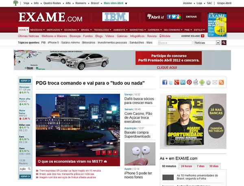Viewport: 244px width, 186px height.
Task: Share via the Facebook icon in share box
Action: 165,82
